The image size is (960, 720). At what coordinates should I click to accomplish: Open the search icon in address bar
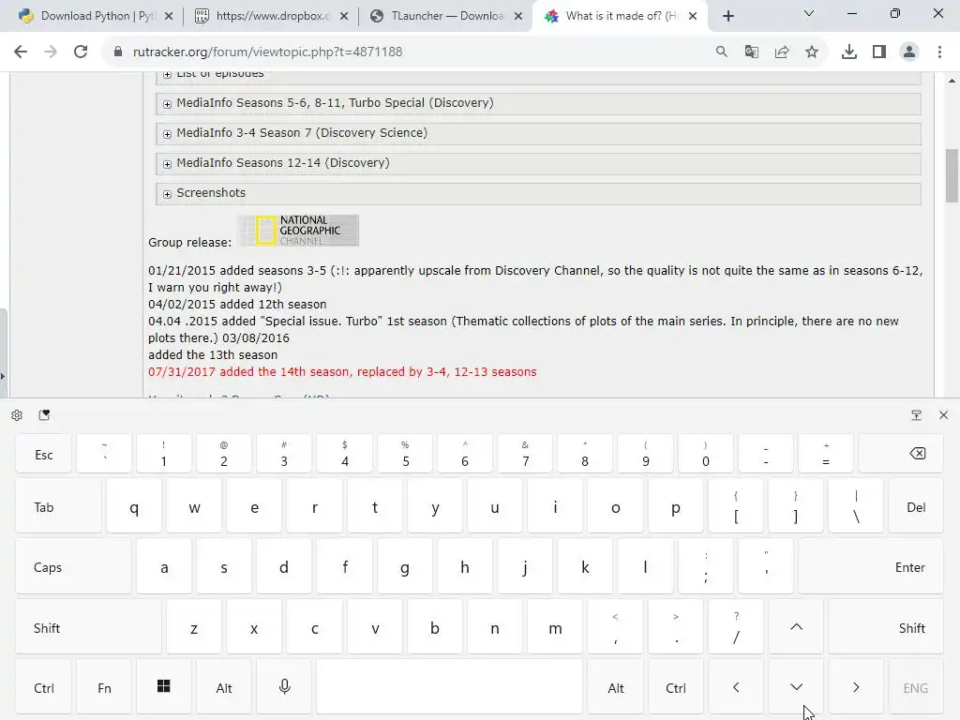[721, 52]
